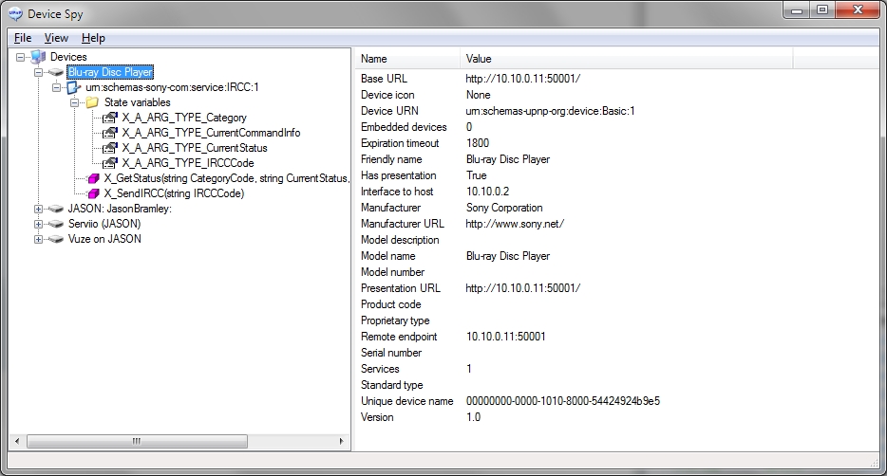Click the Vuze on JASON device icon
887x476 pixels.
(x=56, y=239)
